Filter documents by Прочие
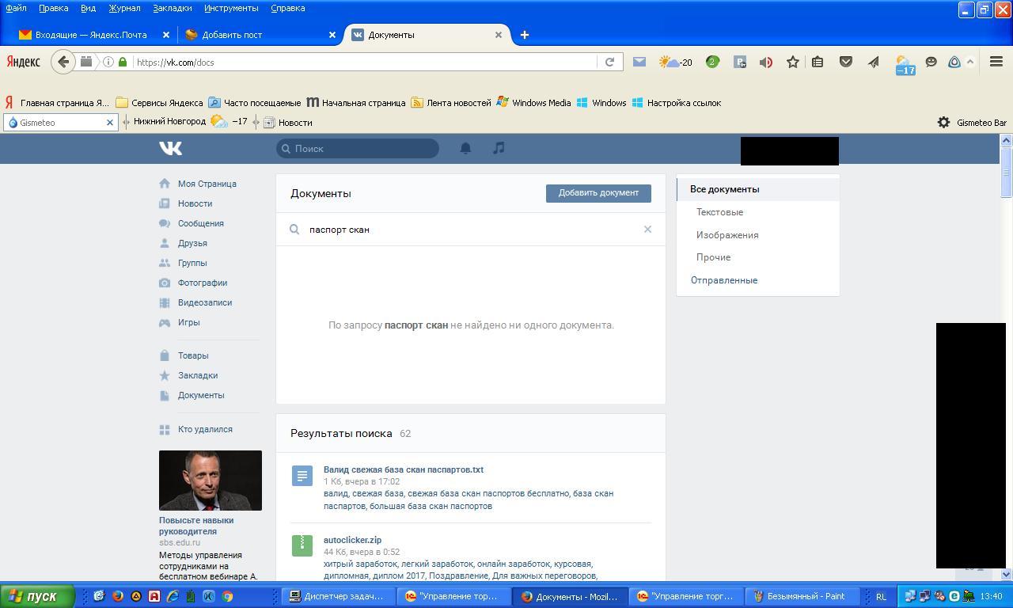Viewport: 1013px width, 608px height. click(x=713, y=257)
